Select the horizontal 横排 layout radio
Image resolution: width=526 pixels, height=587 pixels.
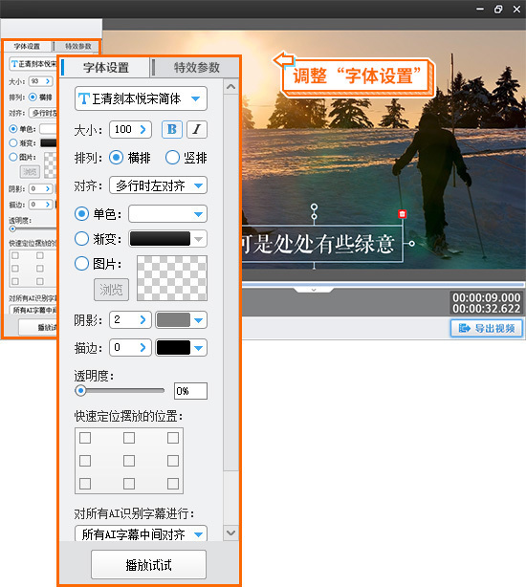[x=116, y=158]
